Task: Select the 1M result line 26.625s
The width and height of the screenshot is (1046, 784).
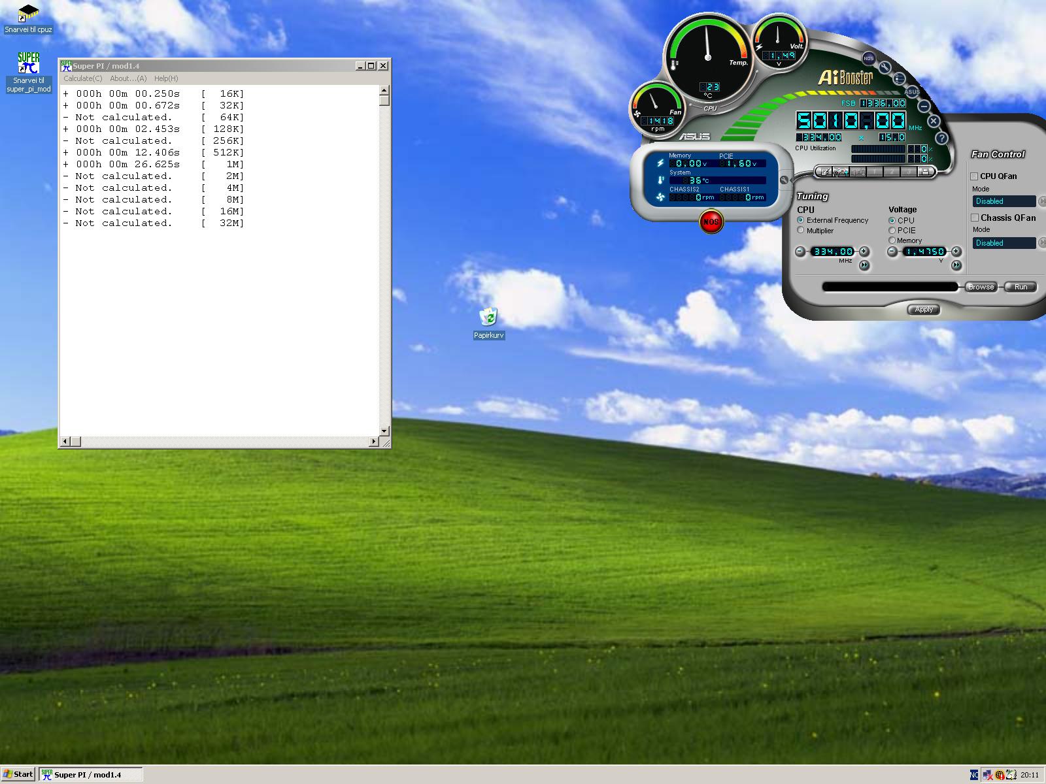Action: pyautogui.click(x=153, y=165)
